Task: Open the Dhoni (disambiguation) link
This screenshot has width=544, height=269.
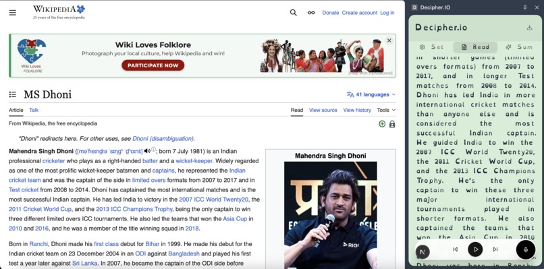Action: pos(163,139)
